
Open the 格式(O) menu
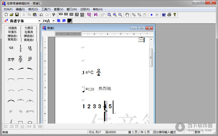33,9
